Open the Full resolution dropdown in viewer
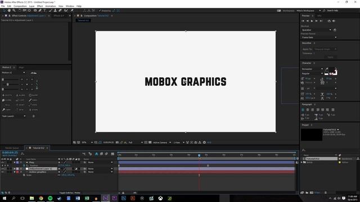The width and height of the screenshot is (360, 202). (x=136, y=143)
